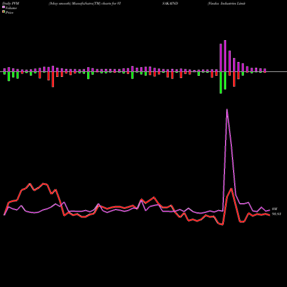This screenshot has width=287, height=287.
Task: Click the '99.83' price end label
Action: point(276,214)
